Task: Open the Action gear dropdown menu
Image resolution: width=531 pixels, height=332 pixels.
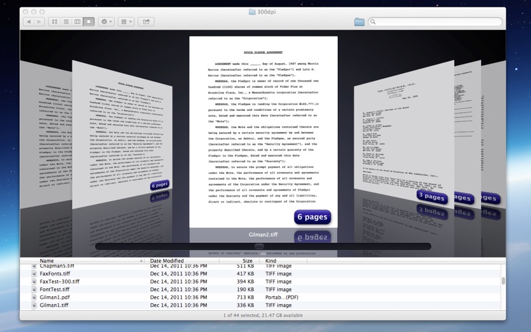Action: 106,22
